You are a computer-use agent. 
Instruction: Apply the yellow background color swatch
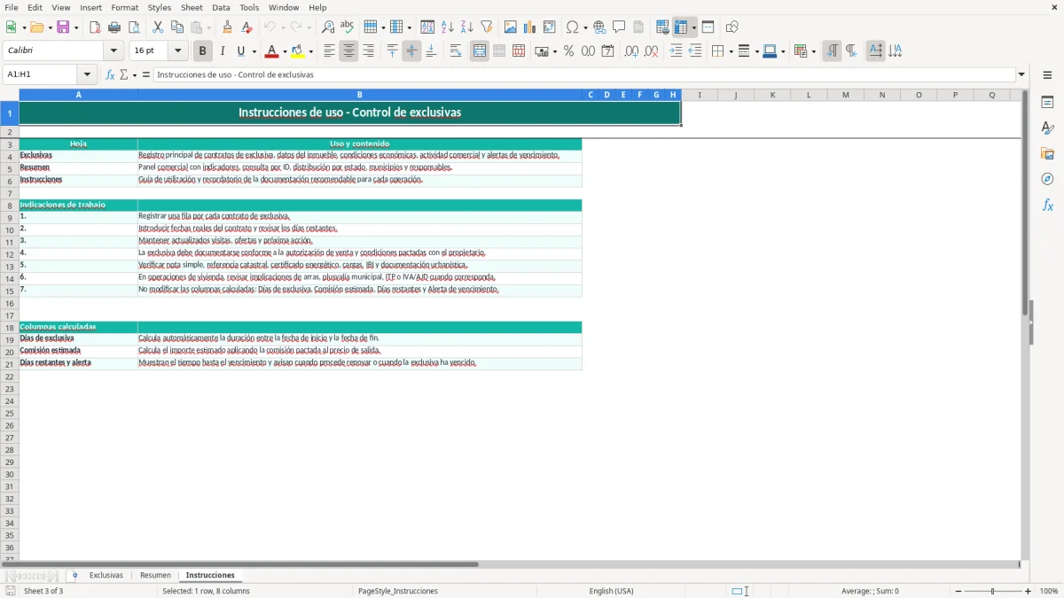[x=298, y=51]
